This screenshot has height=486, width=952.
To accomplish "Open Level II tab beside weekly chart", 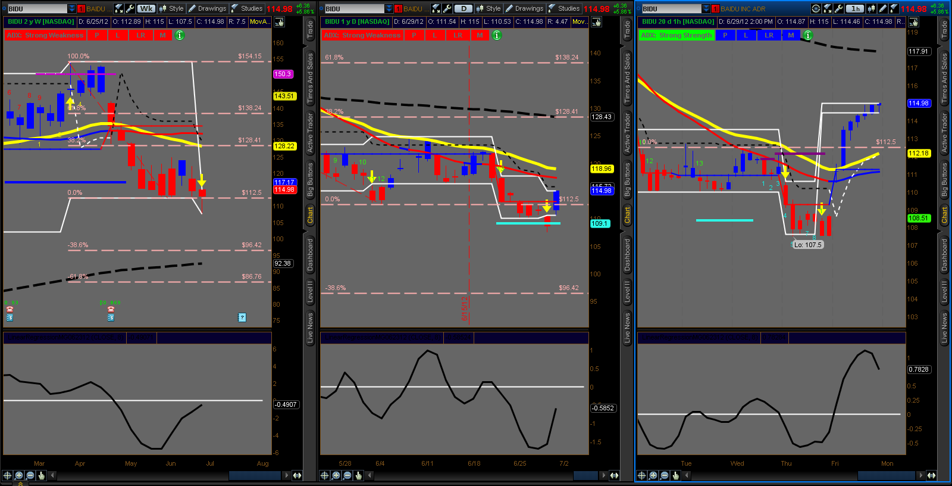I will [310, 291].
